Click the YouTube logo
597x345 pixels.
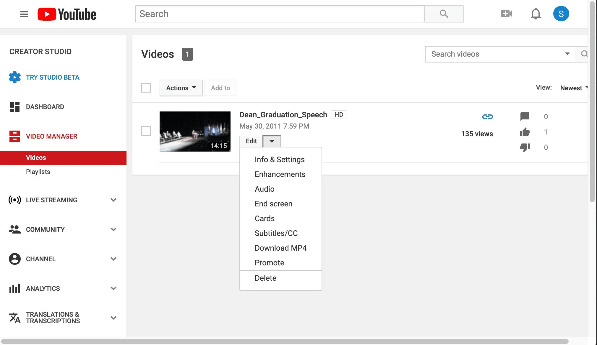[67, 14]
